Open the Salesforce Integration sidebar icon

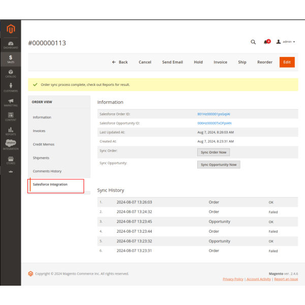[11, 145]
